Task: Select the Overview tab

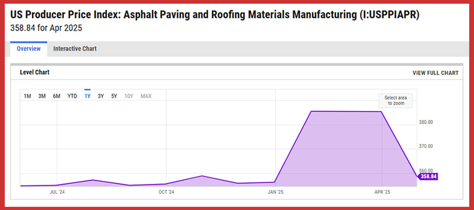Action: 28,49
